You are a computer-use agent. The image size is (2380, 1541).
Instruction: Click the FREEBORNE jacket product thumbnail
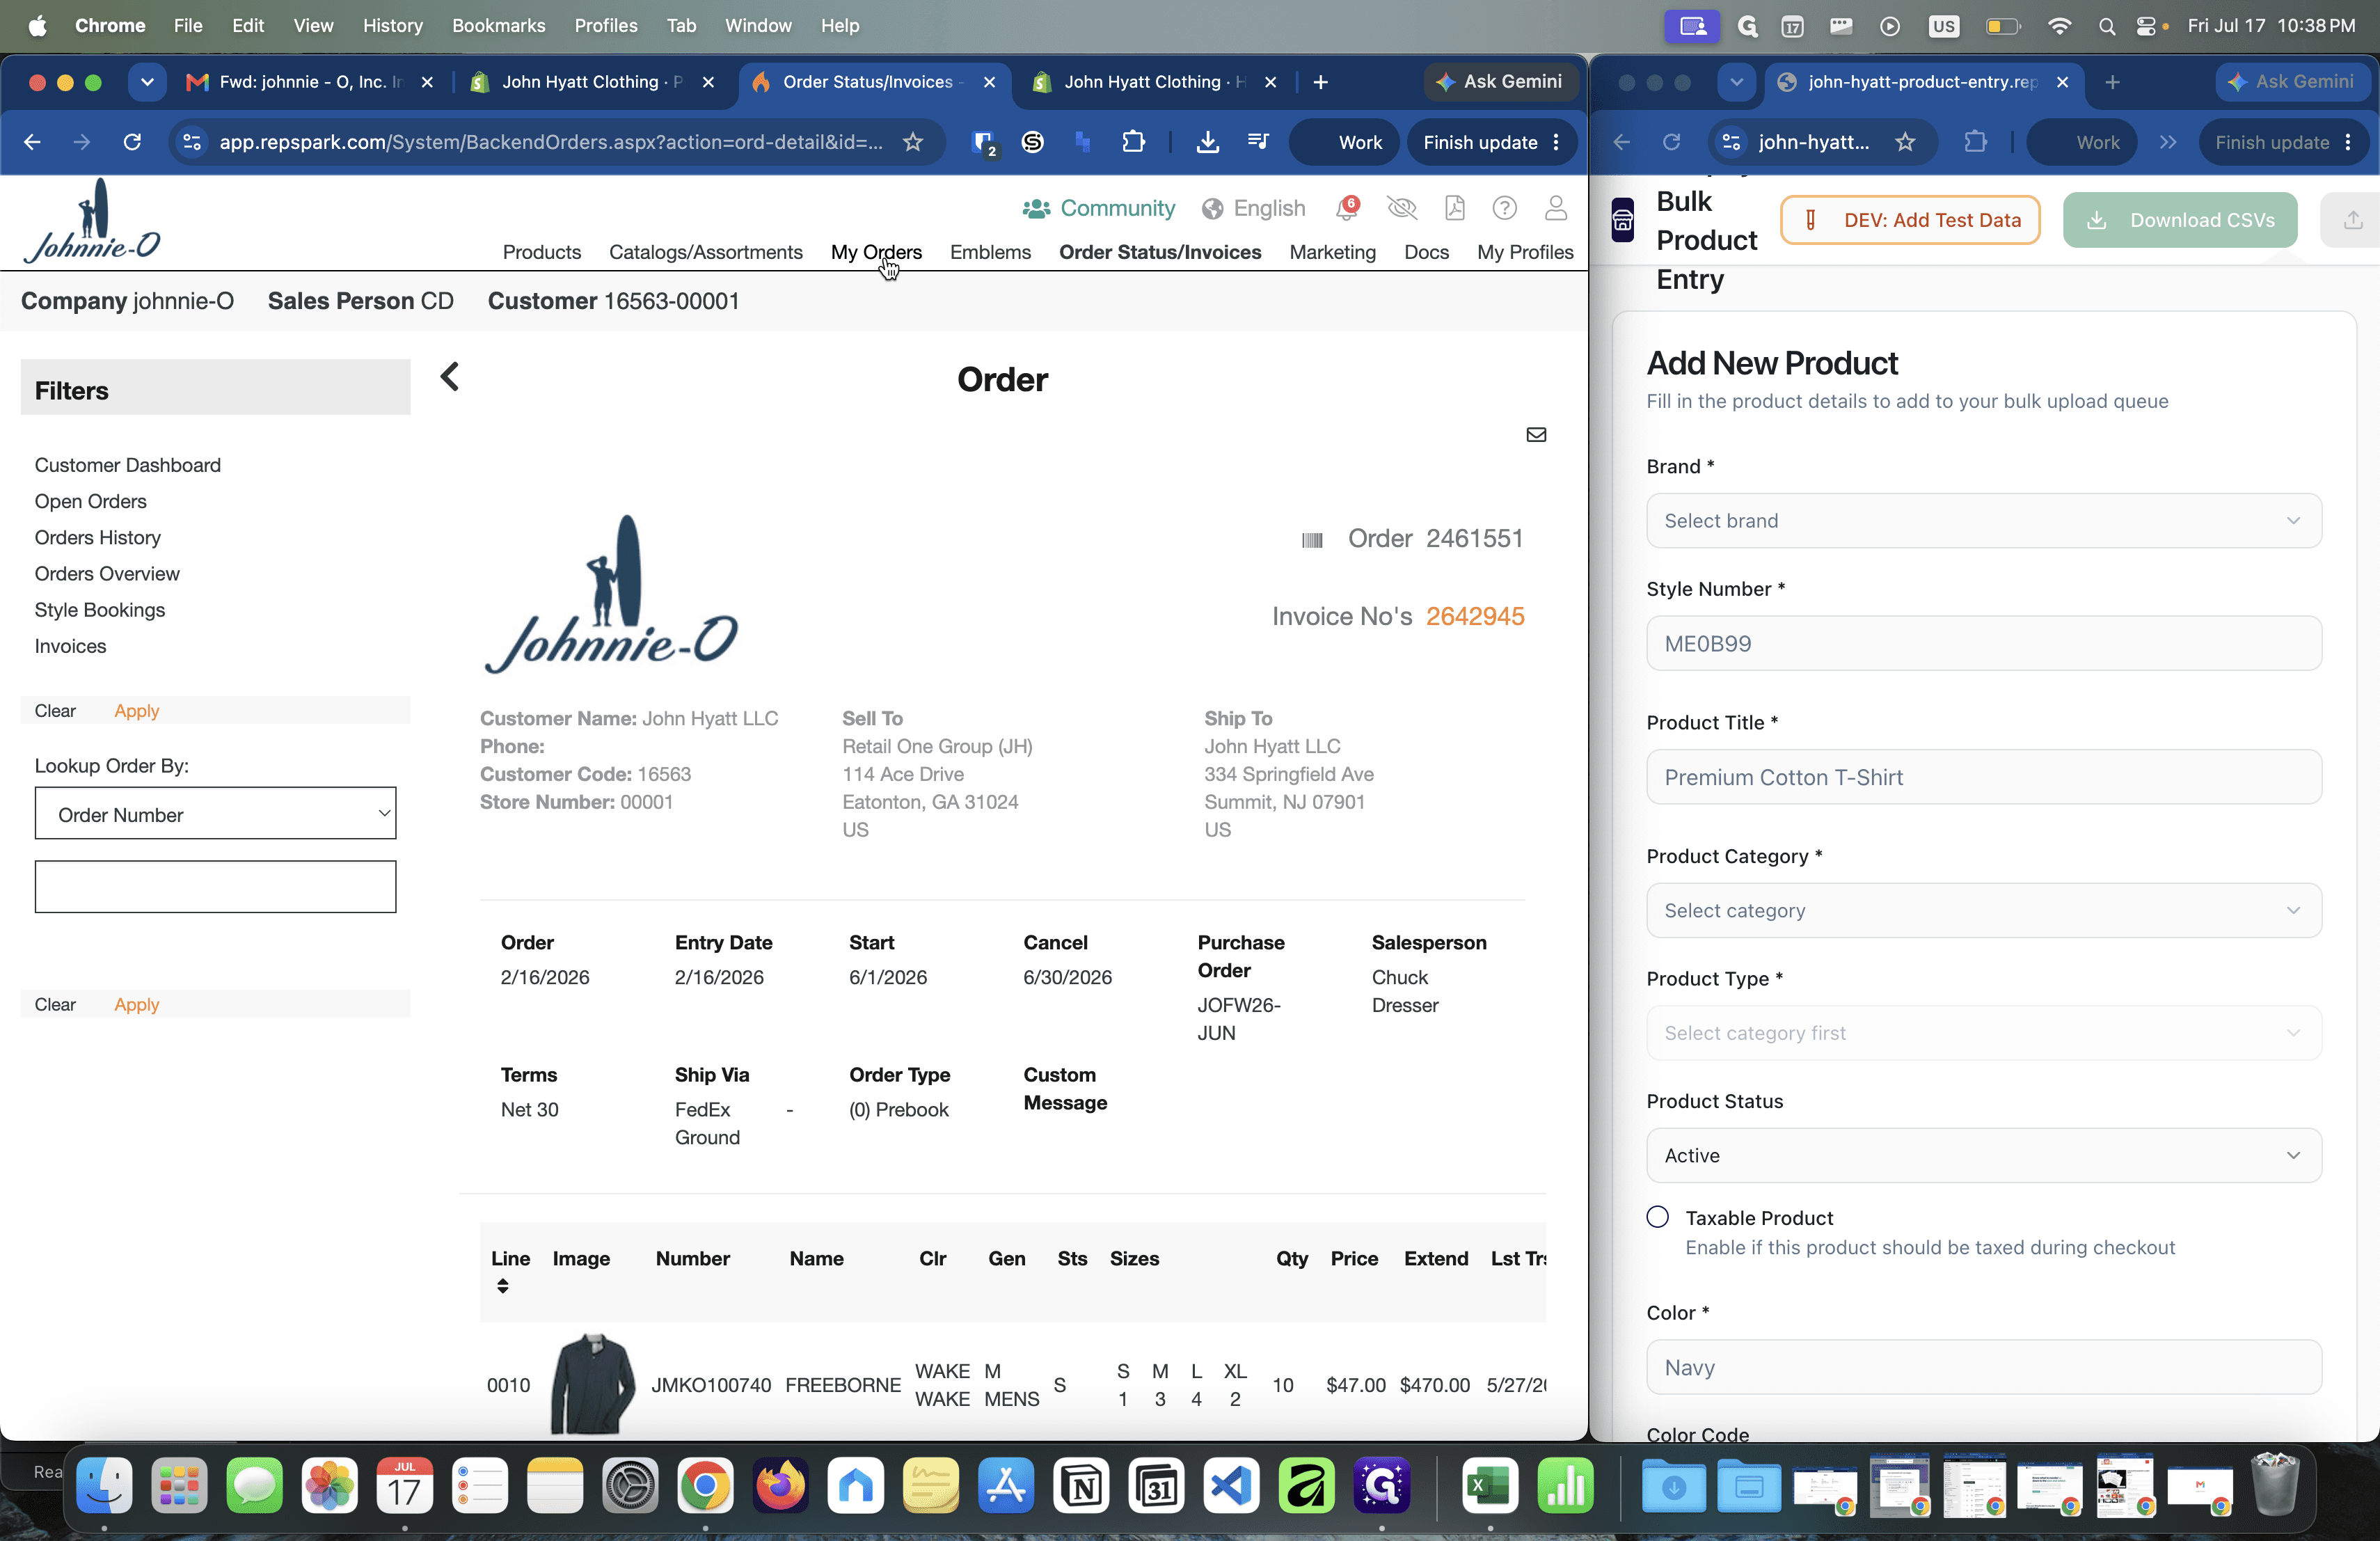[x=593, y=1384]
